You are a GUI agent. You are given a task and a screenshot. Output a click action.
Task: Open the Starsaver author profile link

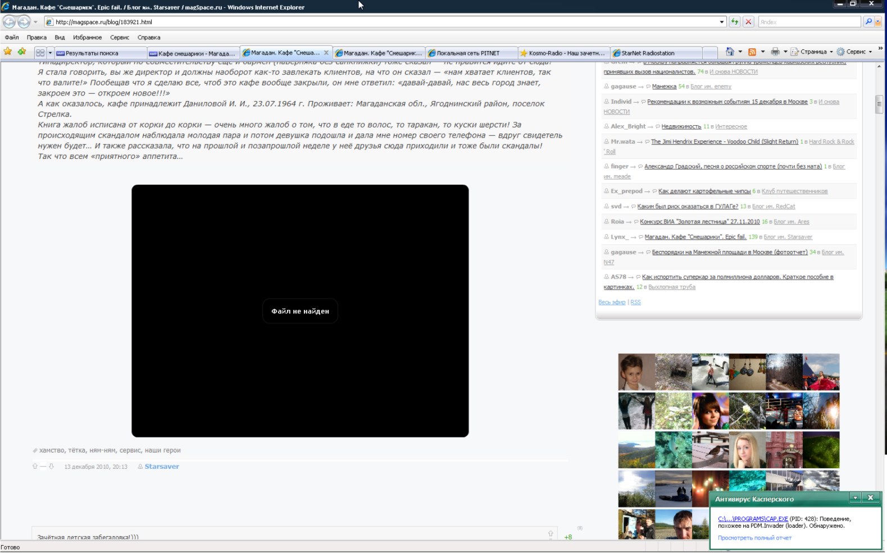pos(162,467)
